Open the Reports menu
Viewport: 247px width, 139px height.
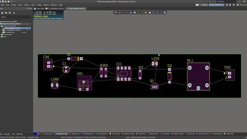[46, 5]
